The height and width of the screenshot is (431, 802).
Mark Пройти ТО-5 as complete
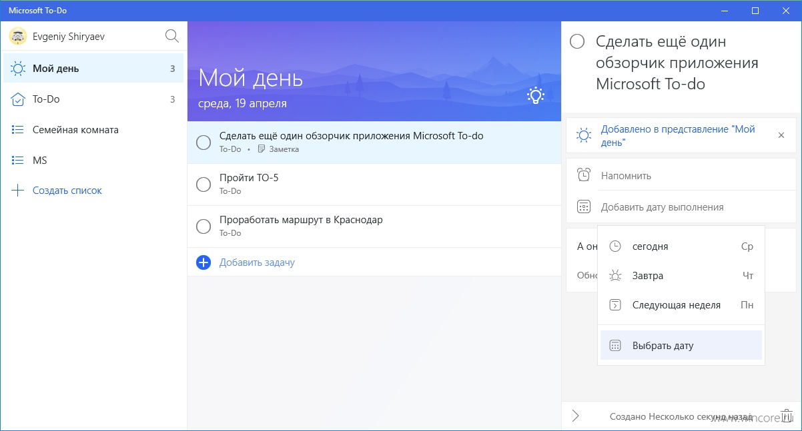204,184
